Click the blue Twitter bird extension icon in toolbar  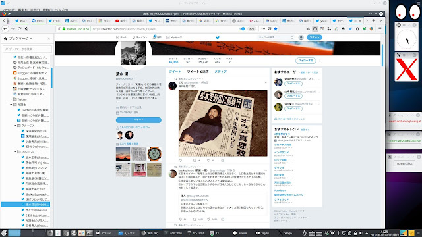(x=350, y=29)
